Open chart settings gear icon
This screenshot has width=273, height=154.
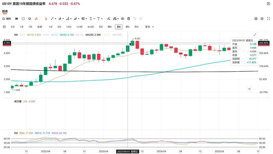coord(262,19)
